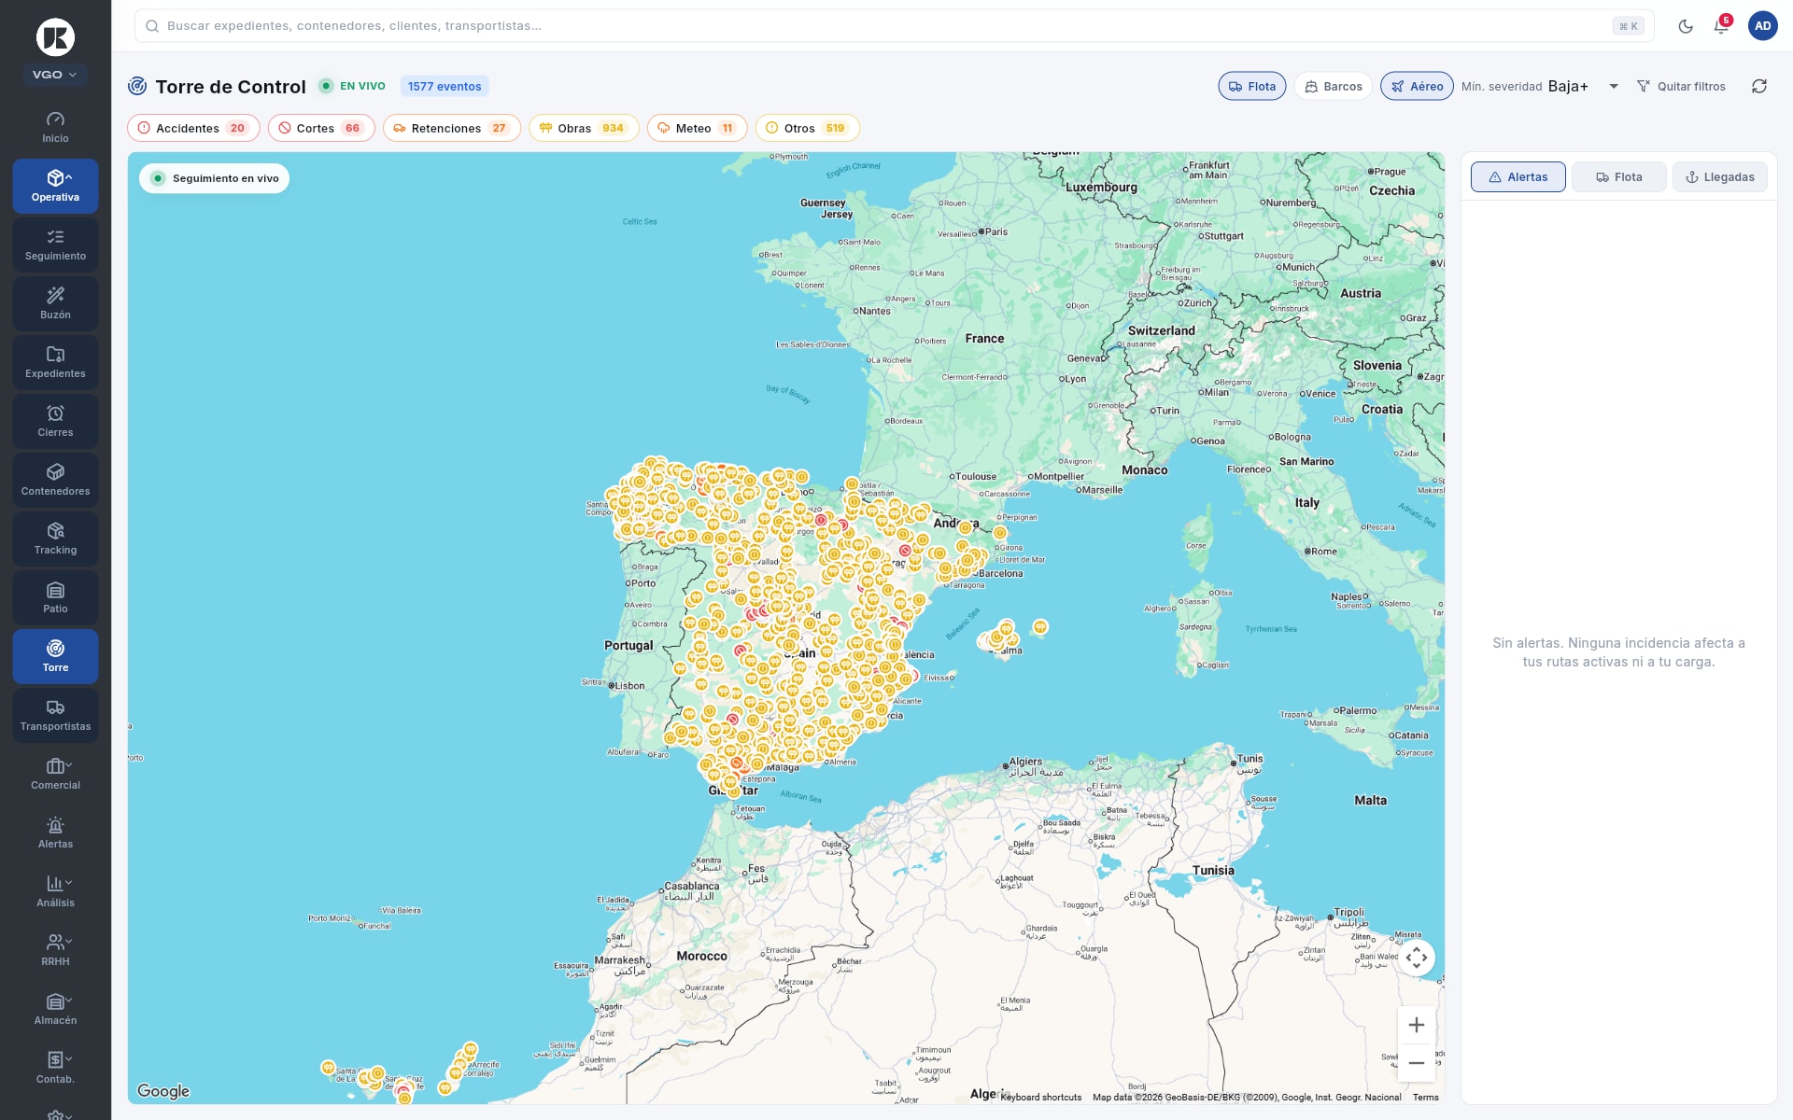
Task: Toggle Otros event filter chip
Action: (x=807, y=128)
